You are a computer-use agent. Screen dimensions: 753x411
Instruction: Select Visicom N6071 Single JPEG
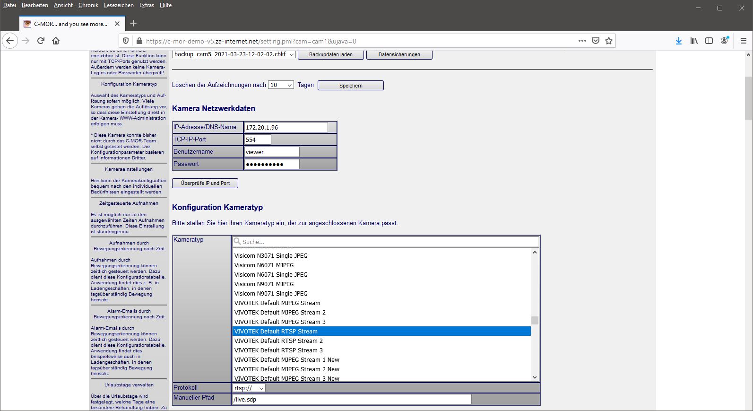(x=381, y=274)
